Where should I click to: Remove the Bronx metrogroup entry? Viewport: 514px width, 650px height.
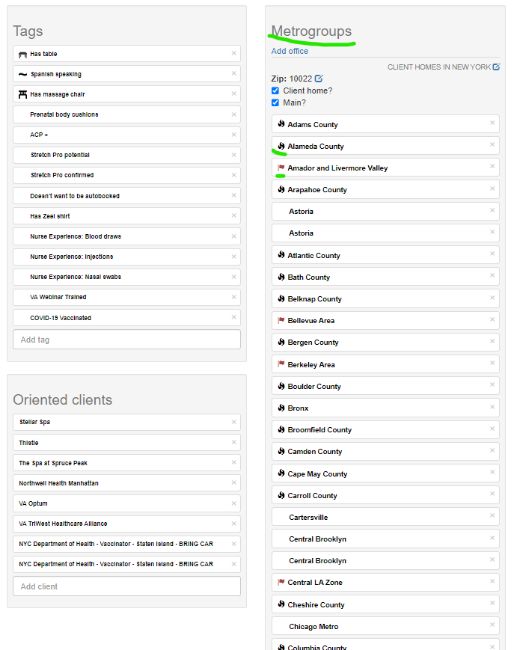point(492,408)
